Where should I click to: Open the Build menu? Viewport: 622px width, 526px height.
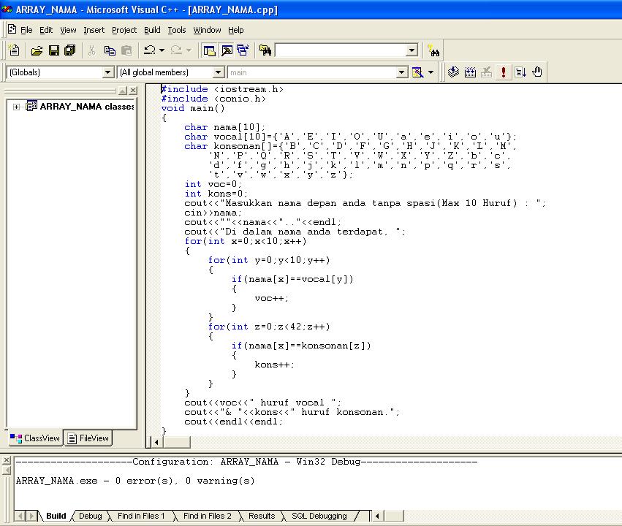pyautogui.click(x=152, y=30)
